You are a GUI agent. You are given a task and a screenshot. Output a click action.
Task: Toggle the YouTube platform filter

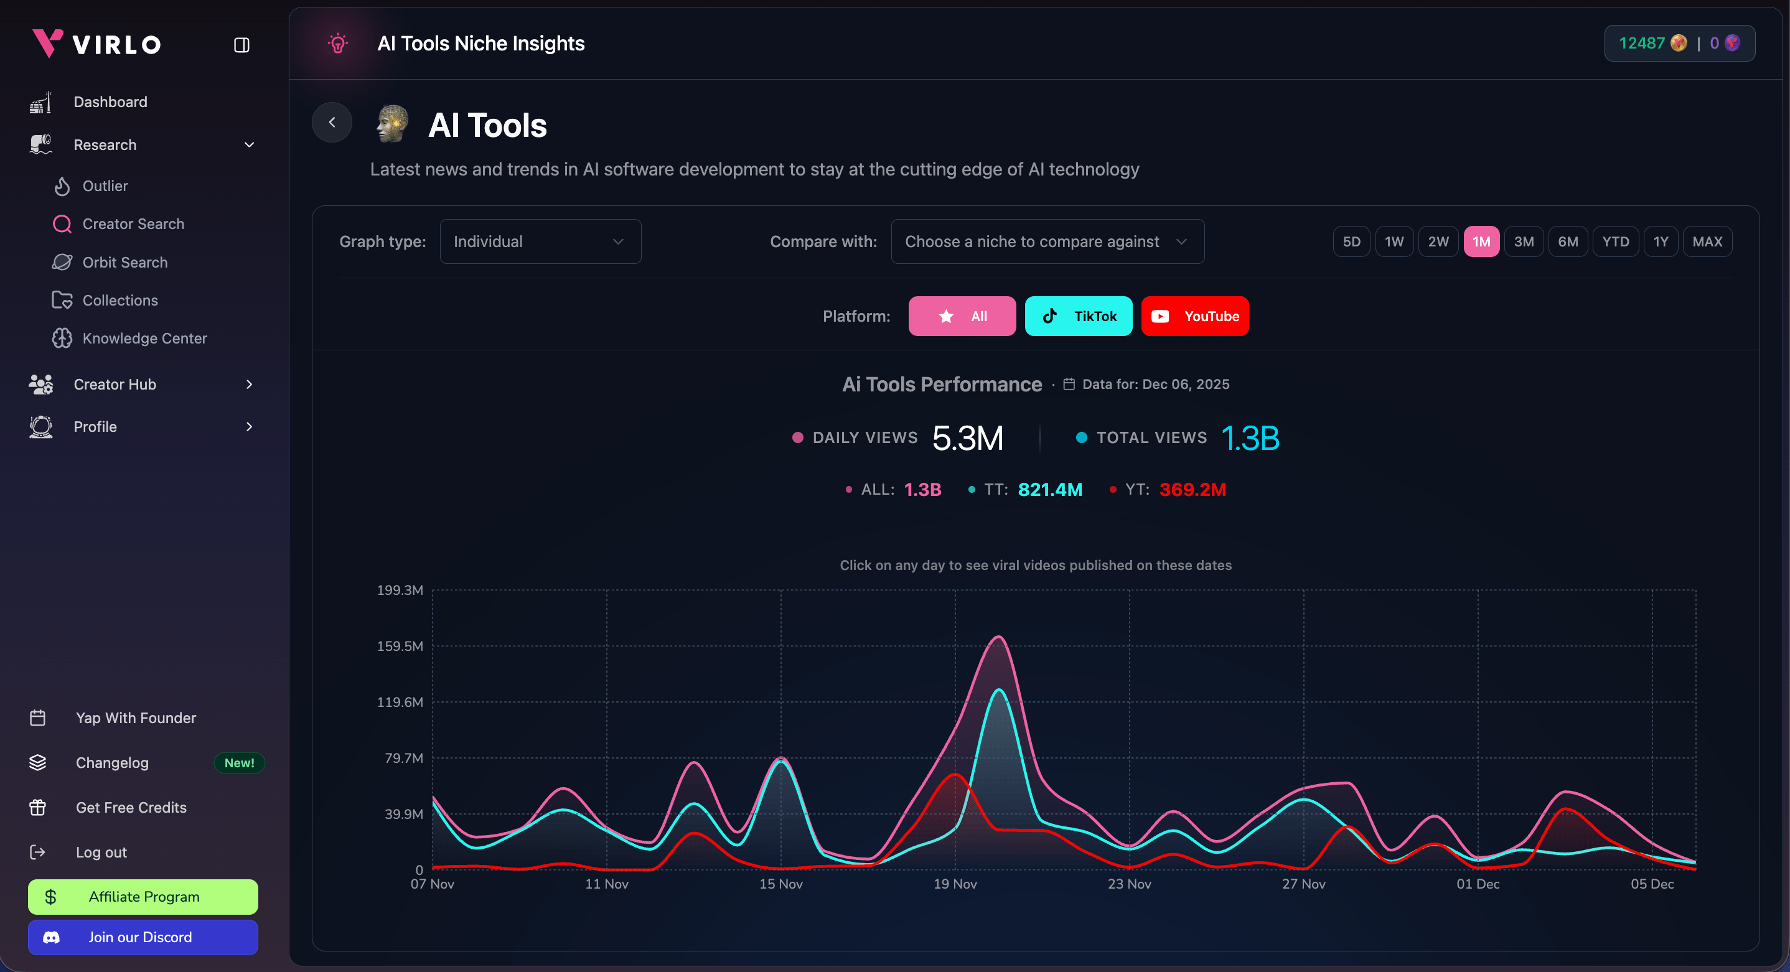click(x=1194, y=316)
